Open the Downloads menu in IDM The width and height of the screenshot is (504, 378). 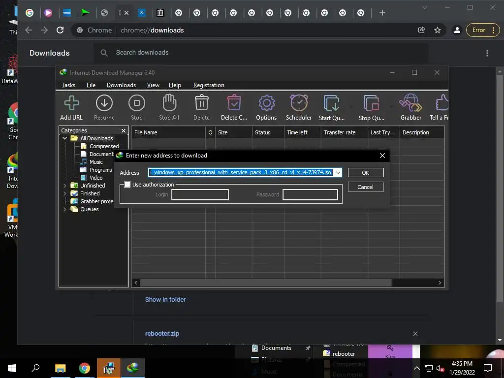click(x=121, y=85)
